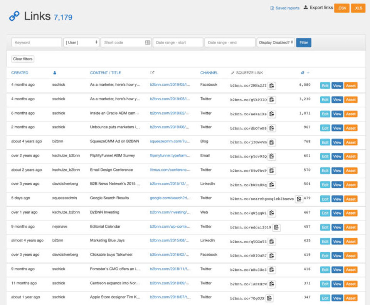Edit the SqueezeCMM Ad on B2BNN link

pos(325,142)
